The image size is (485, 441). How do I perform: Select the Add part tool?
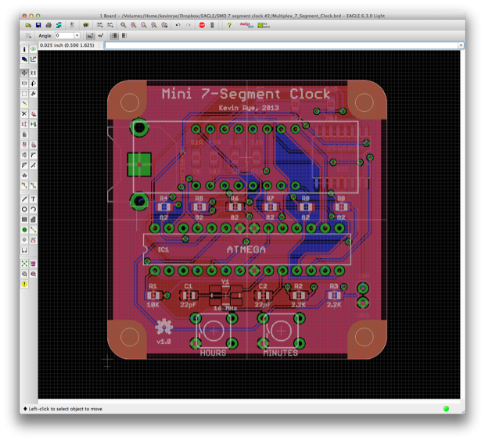tap(33, 114)
